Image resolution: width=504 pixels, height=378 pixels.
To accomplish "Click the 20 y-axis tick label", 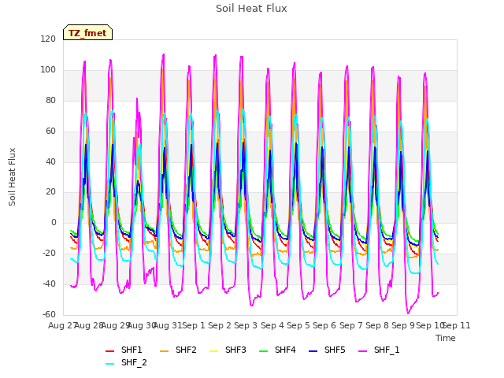I will [50, 192].
